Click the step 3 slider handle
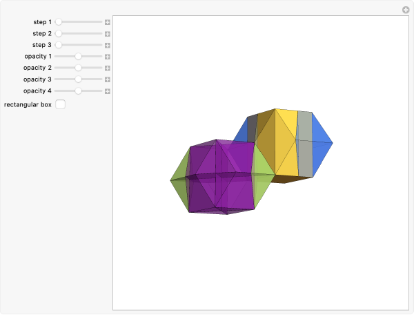This screenshot has height=315, width=414. [59, 45]
